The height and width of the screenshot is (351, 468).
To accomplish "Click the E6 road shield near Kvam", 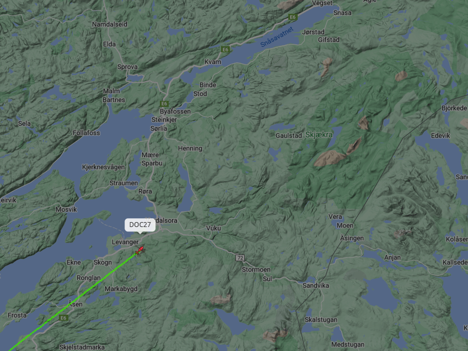I will click(225, 49).
